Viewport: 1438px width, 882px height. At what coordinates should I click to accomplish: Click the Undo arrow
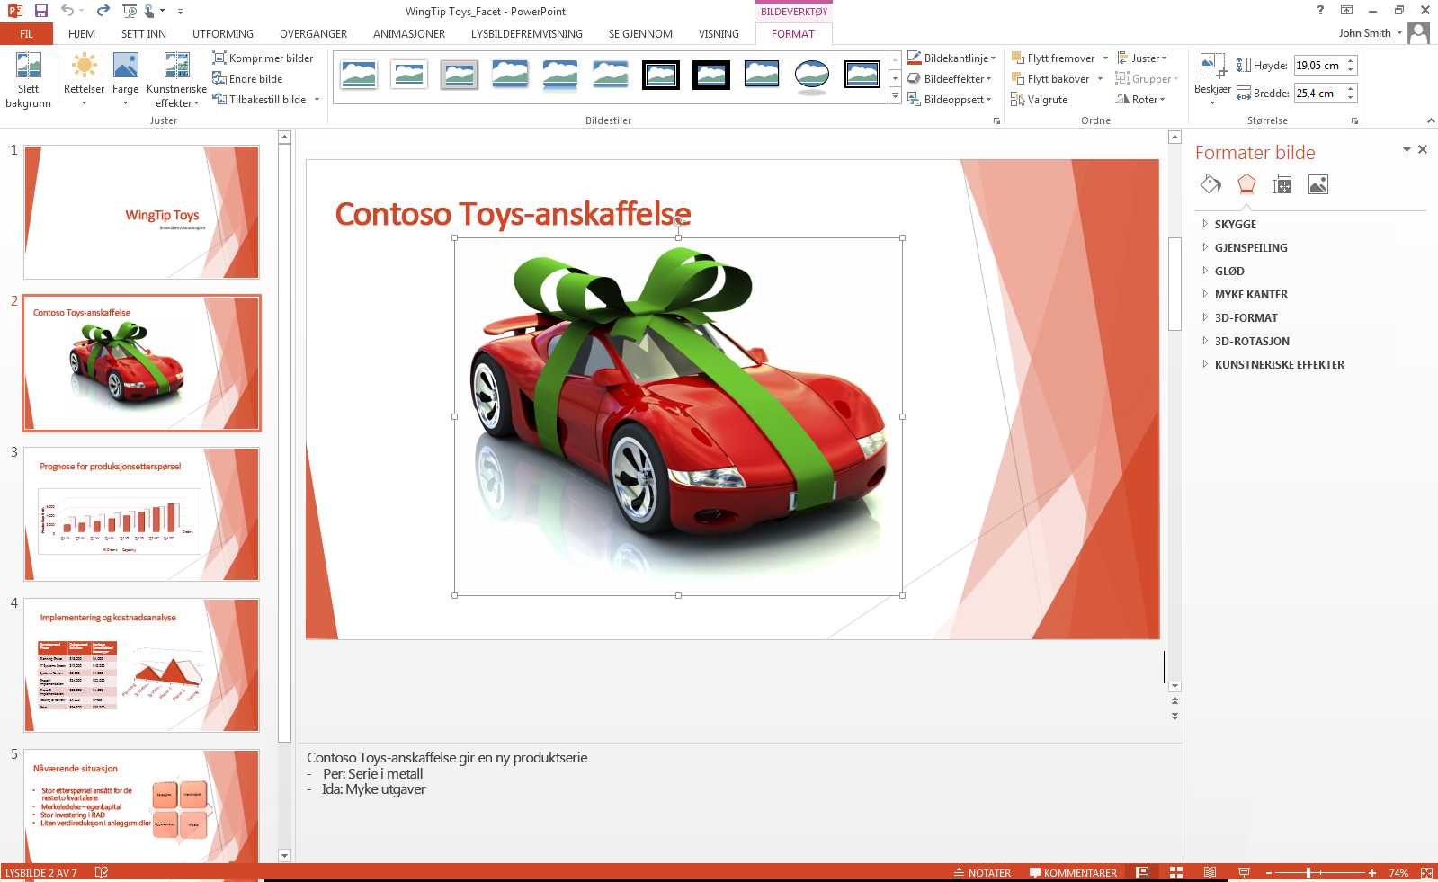pos(67,11)
